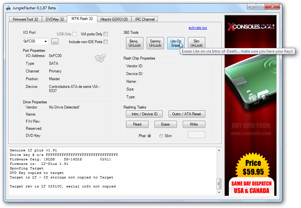Click the Sammy UnLock button
Image resolution: width=301 pixels, height=208 pixels.
click(x=155, y=43)
